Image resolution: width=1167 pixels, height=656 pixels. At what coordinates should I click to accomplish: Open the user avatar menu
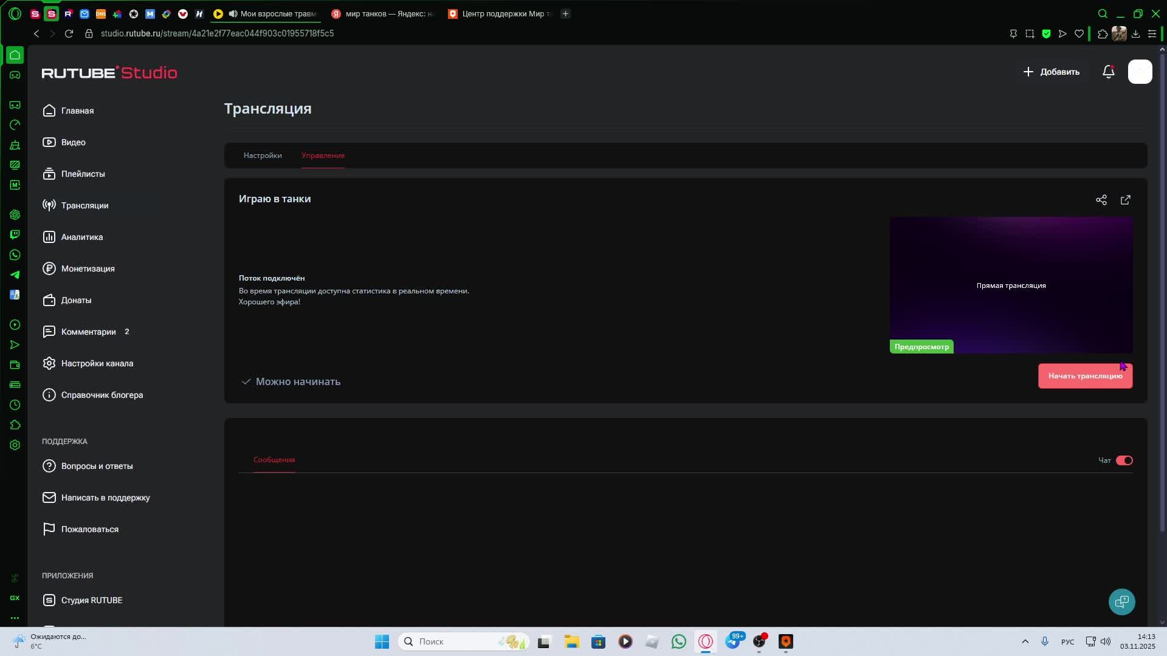[1140, 72]
